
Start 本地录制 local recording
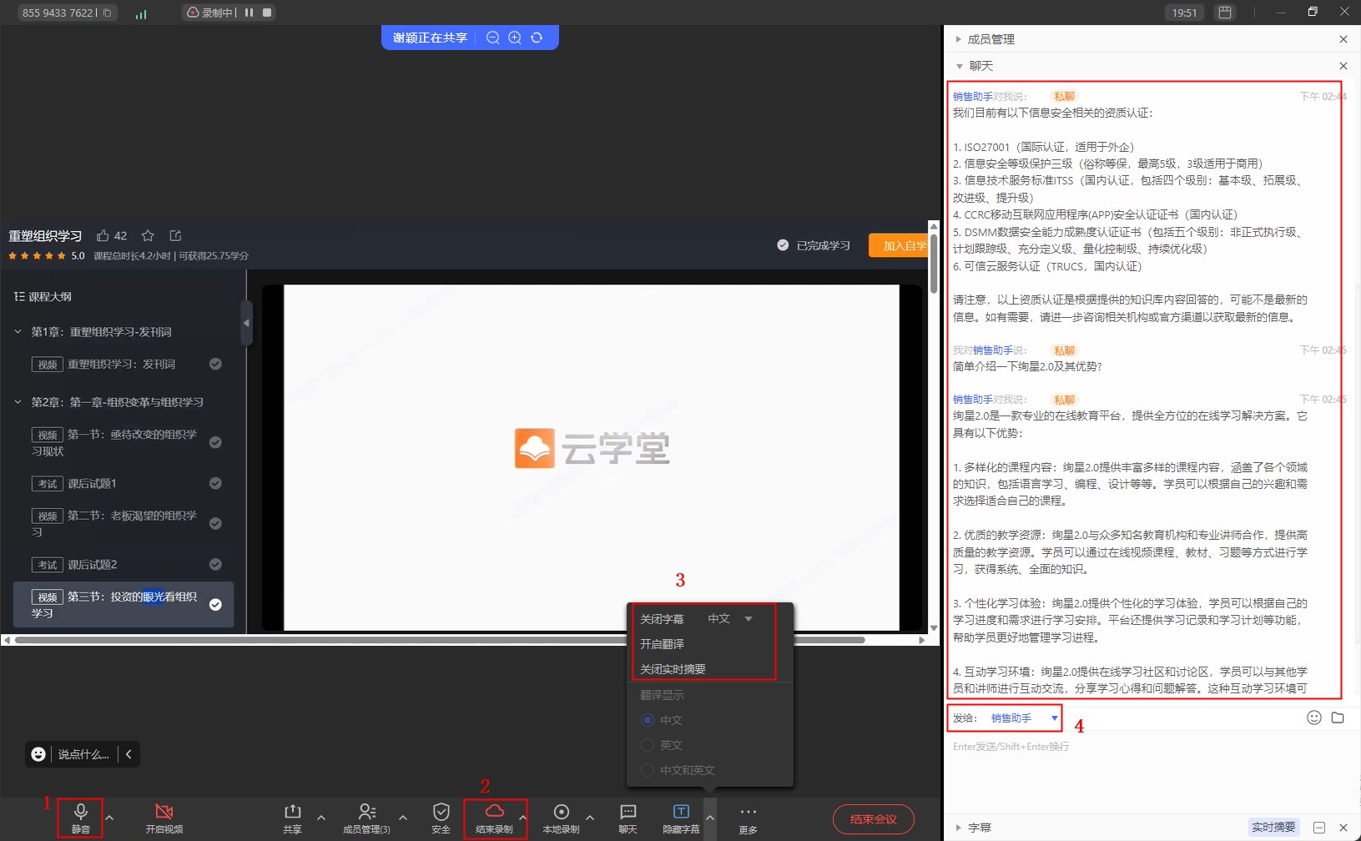pyautogui.click(x=561, y=818)
